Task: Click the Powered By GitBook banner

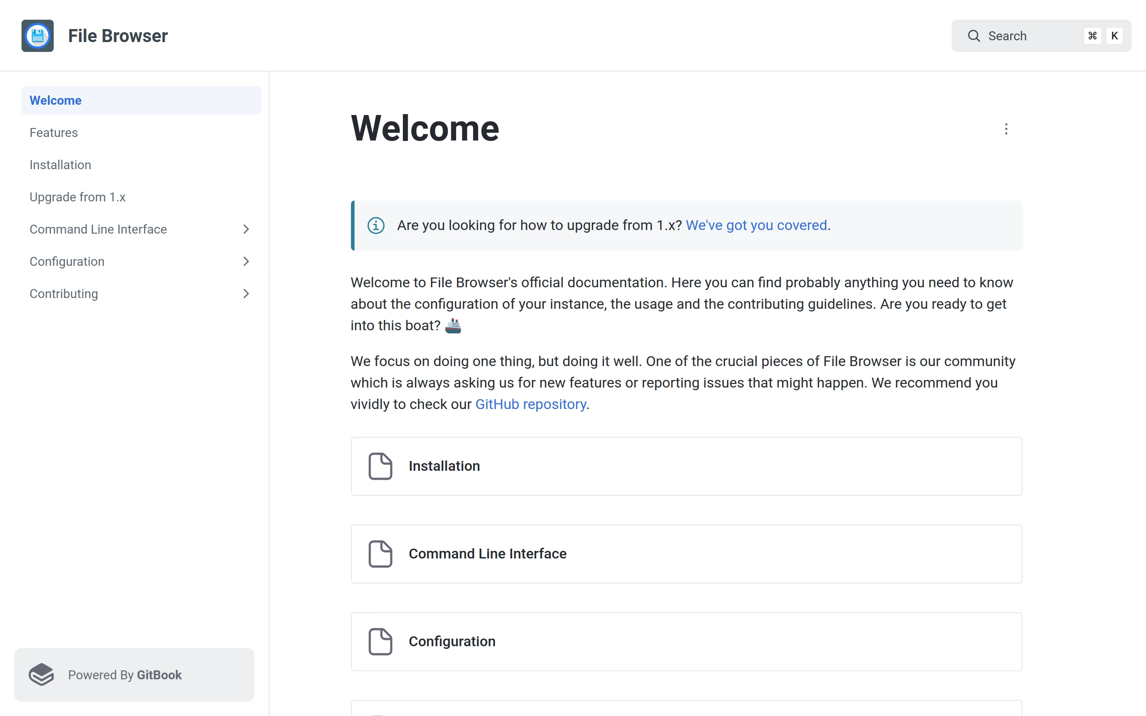Action: click(x=134, y=674)
